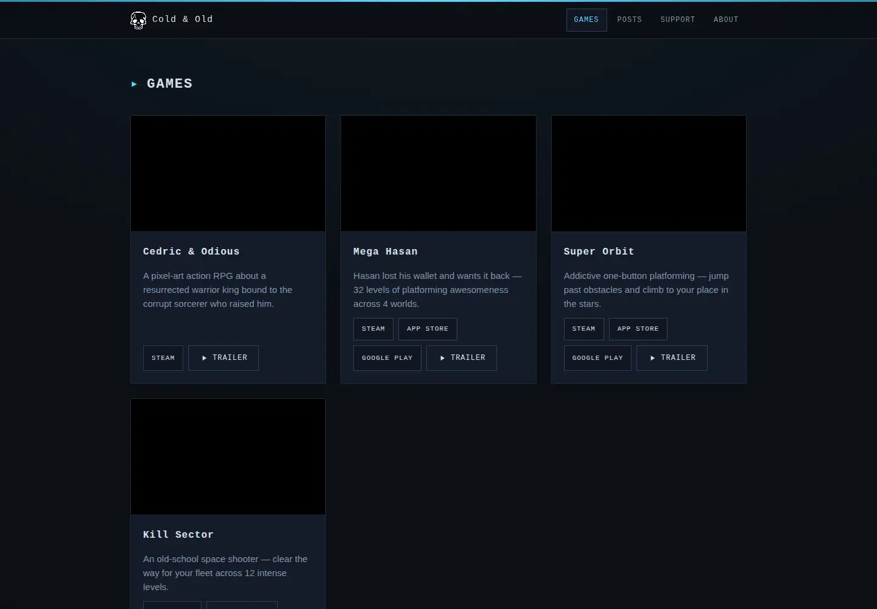Click Steam button for Cedric & Odious
The width and height of the screenshot is (877, 609).
point(163,358)
